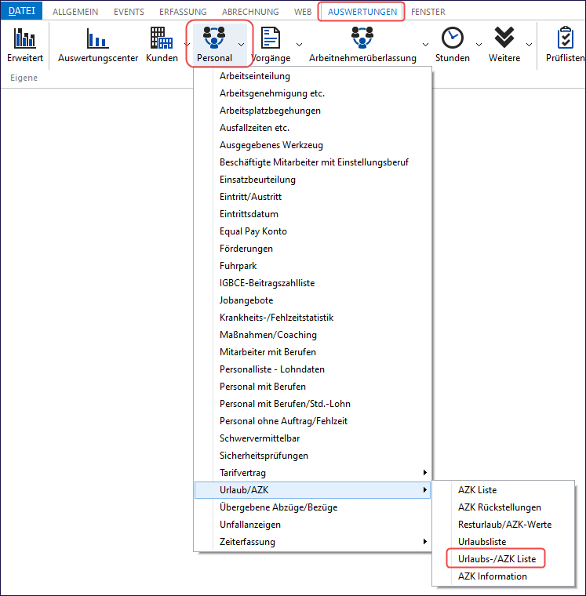Open Resturlaub/AZK-Werte submenu entry

[x=504, y=525]
